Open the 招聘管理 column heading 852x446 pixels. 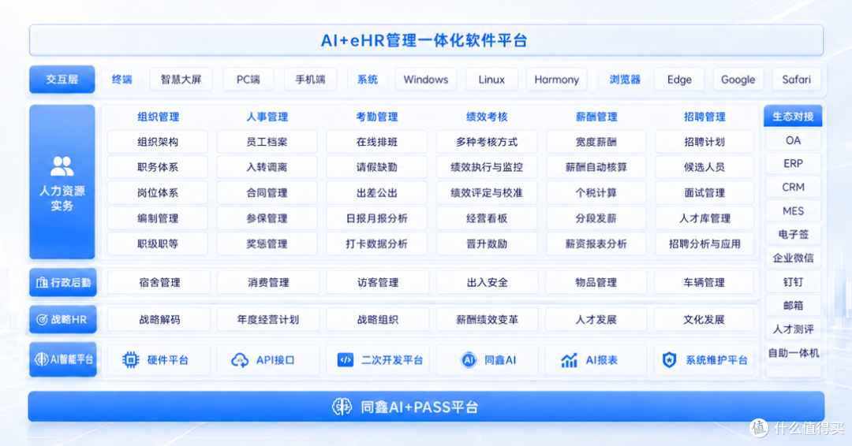pyautogui.click(x=704, y=117)
